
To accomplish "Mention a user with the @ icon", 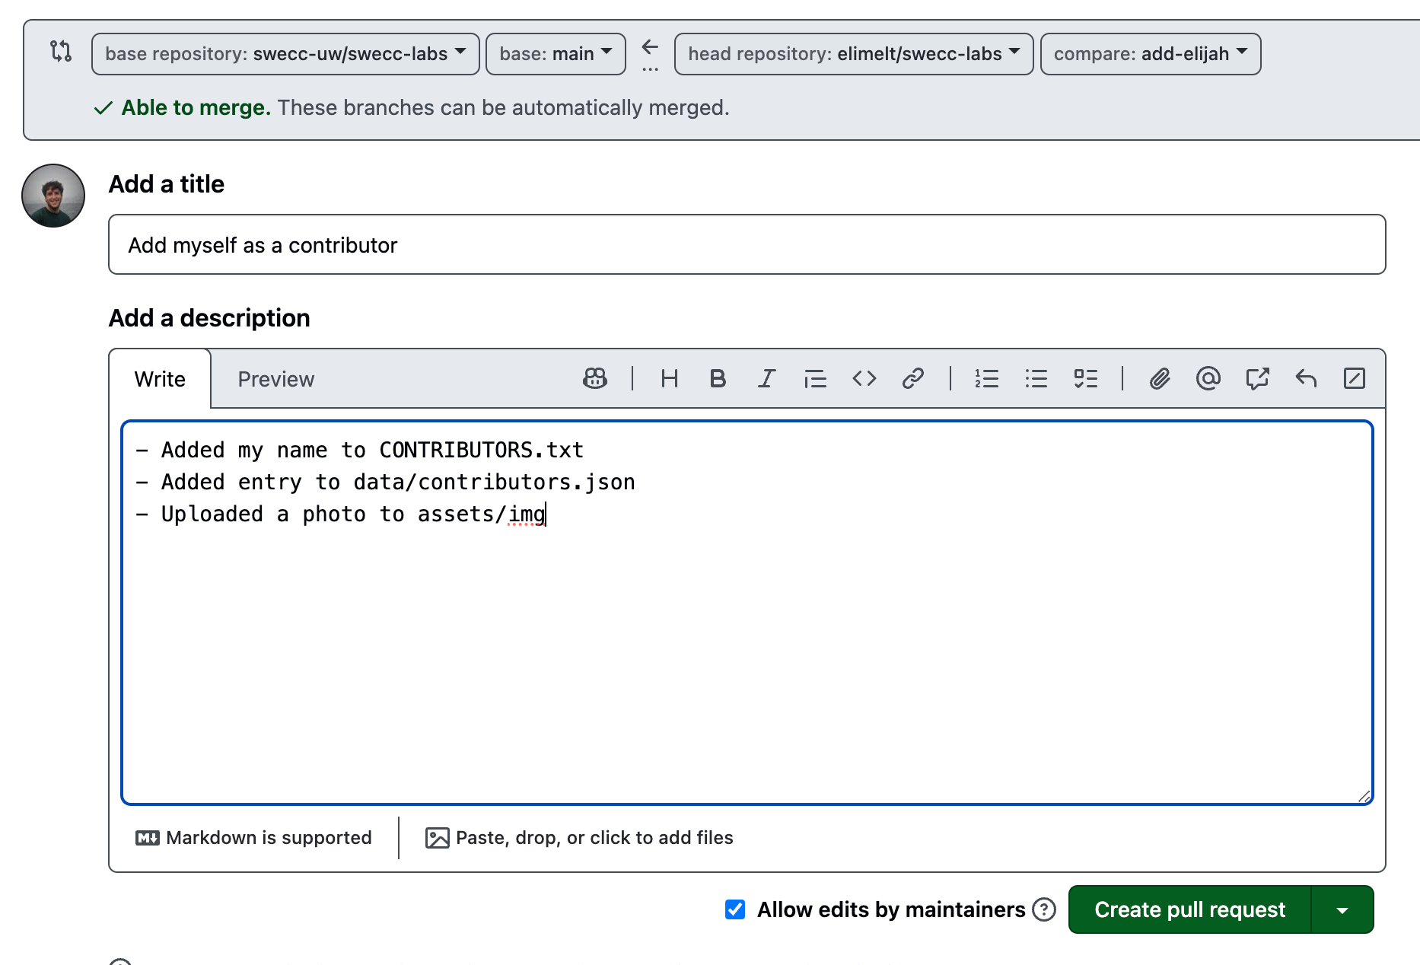I will pos(1208,378).
